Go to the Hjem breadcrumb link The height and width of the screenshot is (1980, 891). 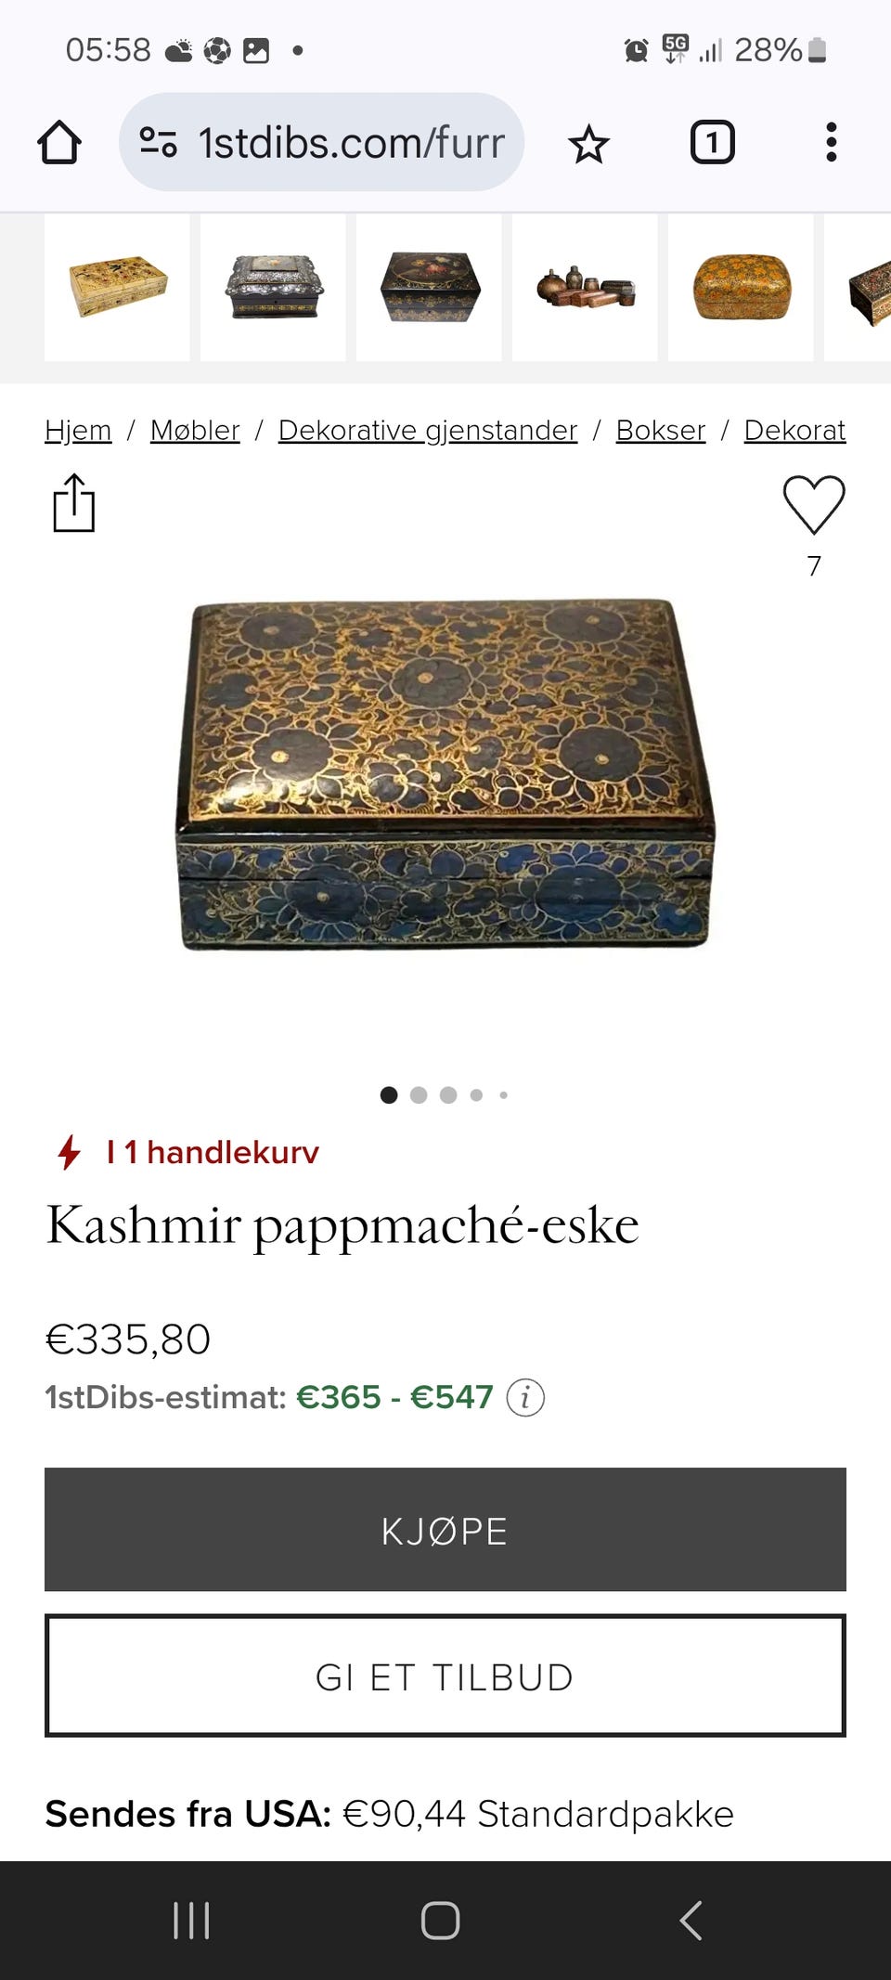click(78, 431)
